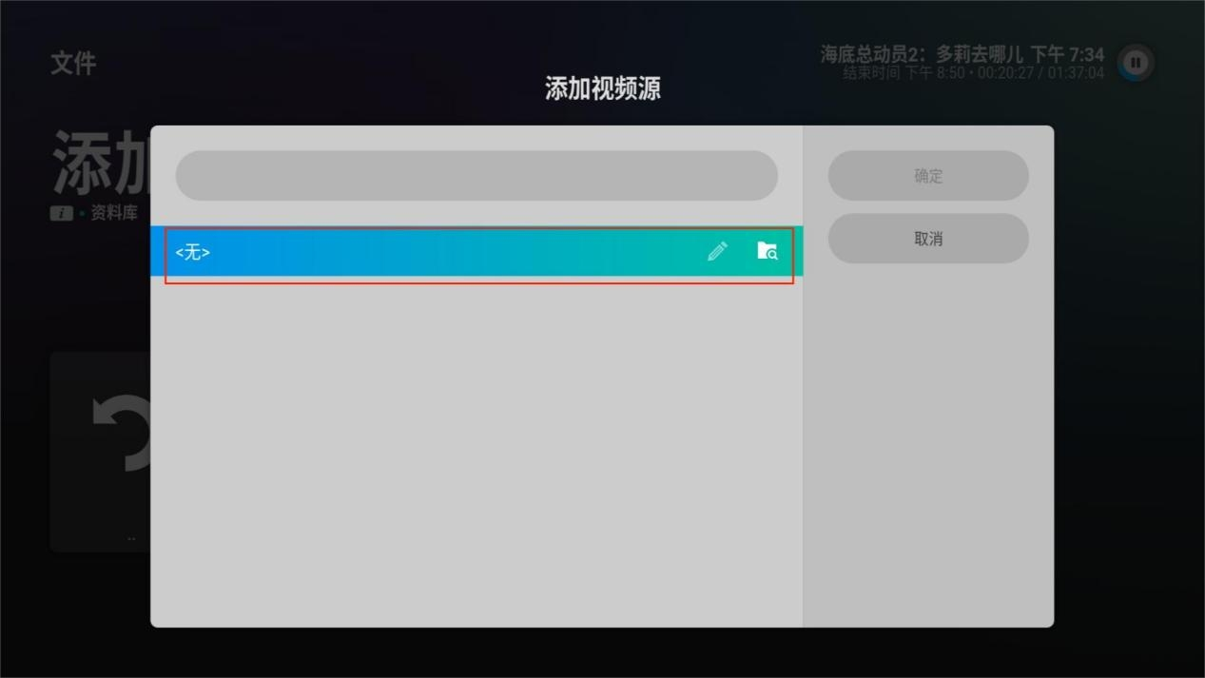Click the 文件 label at top left
Viewport: 1205px width, 678px height.
(73, 64)
